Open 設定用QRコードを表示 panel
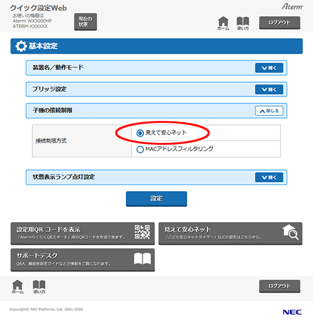Screen dimensions: 313x326 [83, 233]
